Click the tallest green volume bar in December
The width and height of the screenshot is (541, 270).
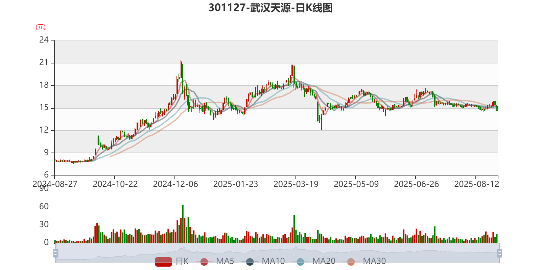pyautogui.click(x=183, y=224)
